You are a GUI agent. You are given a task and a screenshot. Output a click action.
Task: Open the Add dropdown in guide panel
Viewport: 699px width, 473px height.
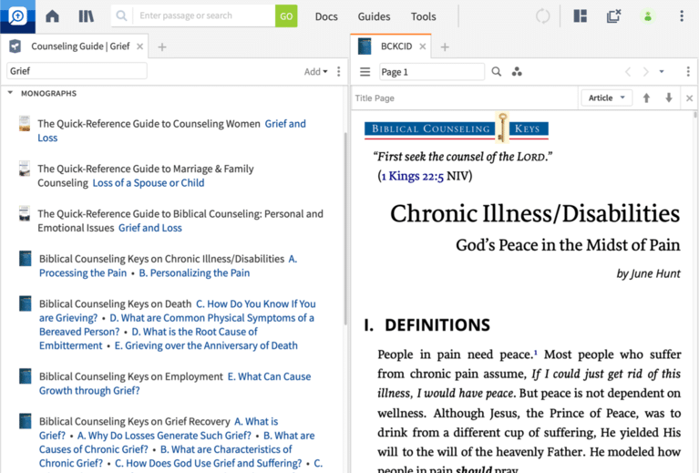click(x=315, y=72)
